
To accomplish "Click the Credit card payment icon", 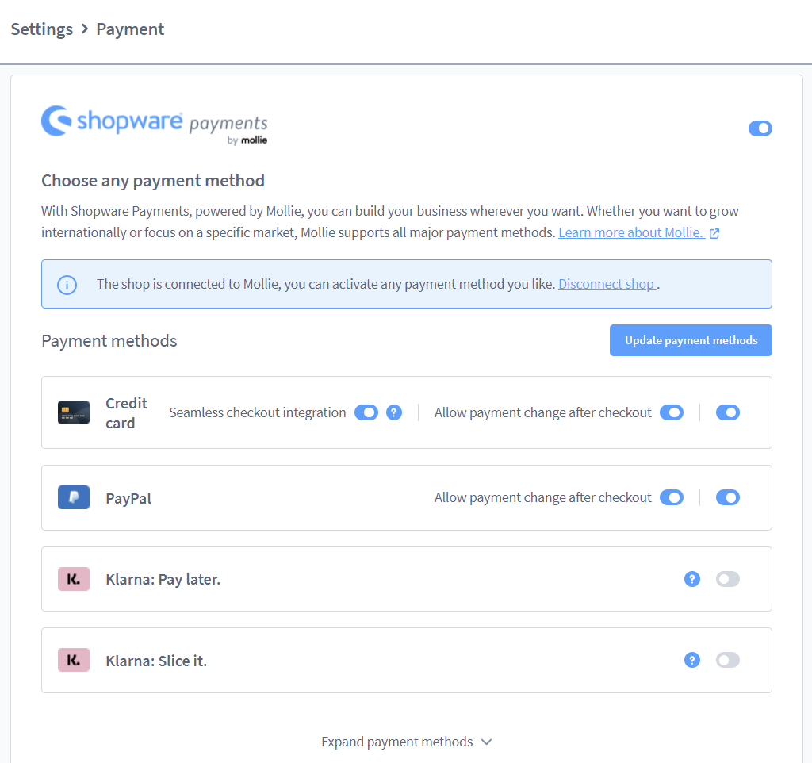I will (x=73, y=412).
